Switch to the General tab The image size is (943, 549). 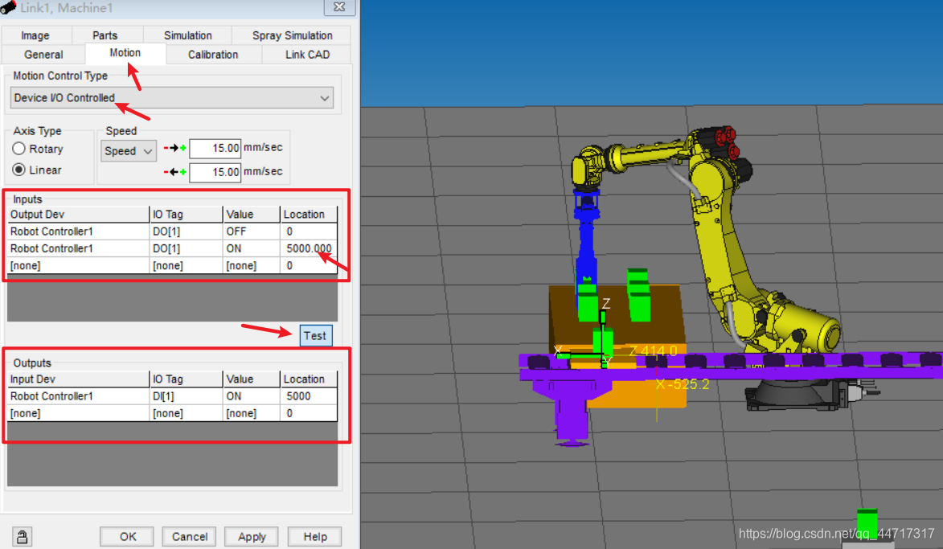point(43,54)
